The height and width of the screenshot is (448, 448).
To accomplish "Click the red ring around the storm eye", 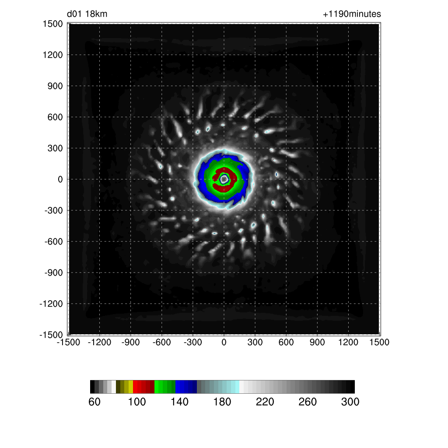I will (x=233, y=179).
